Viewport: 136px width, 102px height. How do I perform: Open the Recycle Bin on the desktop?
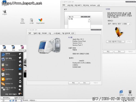tap(130, 93)
